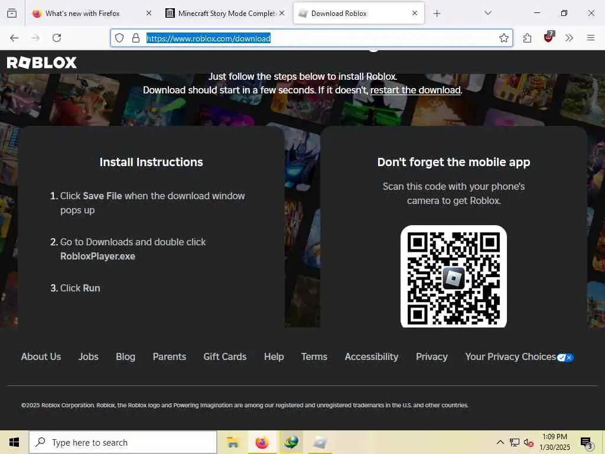Image resolution: width=605 pixels, height=454 pixels.
Task: Open the Help footer link
Action: [x=274, y=356]
